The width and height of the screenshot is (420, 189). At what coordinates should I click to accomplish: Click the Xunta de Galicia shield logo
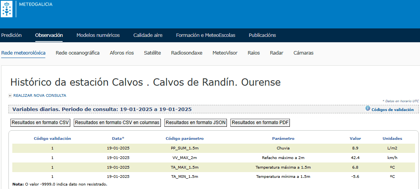[x=7, y=9]
